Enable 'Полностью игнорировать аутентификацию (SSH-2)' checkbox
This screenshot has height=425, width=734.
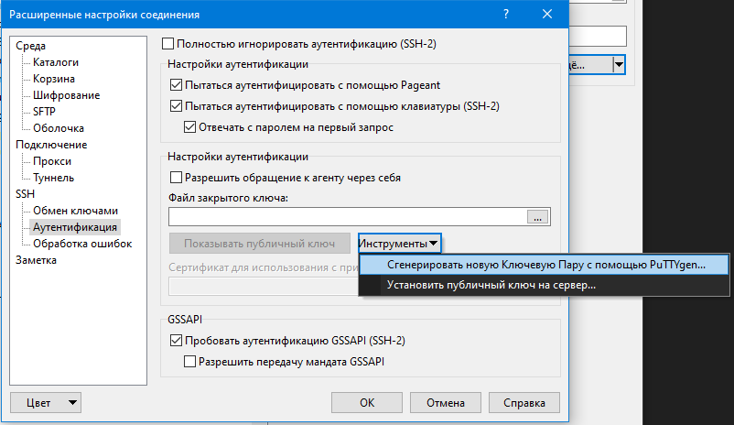(167, 43)
